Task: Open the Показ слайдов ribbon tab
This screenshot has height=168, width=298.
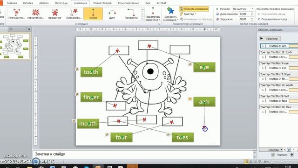Action: (102, 3)
